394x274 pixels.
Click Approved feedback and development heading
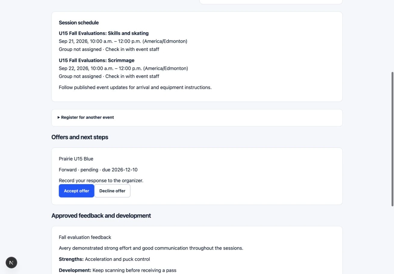[101, 216]
